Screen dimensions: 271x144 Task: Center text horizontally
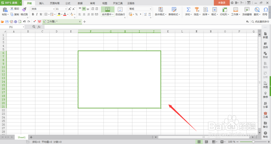pos(84,14)
